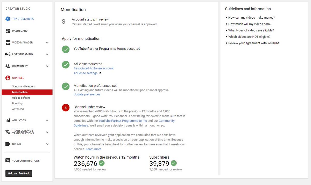This screenshot has height=185, width=311.
Task: Open Advanced under Channel
Action: pyautogui.click(x=18, y=109)
